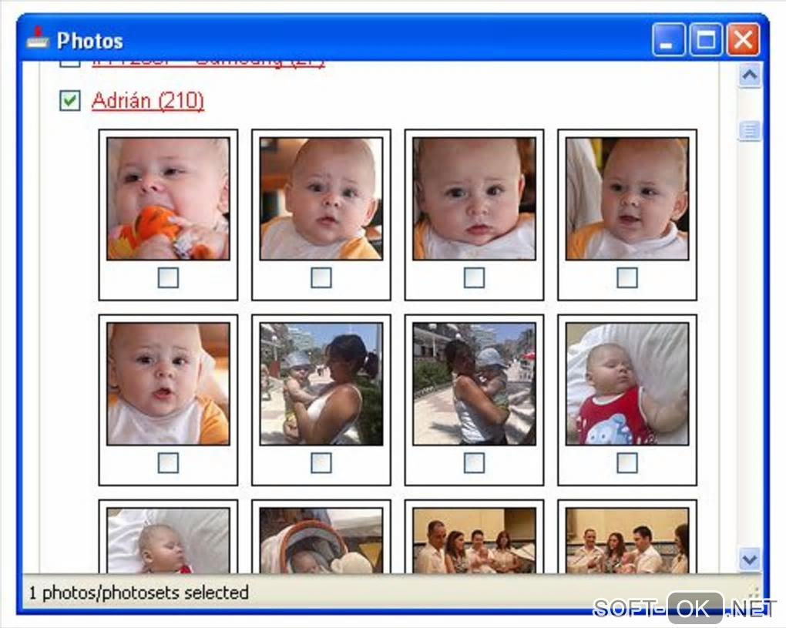Open thumbnail of baby chewing orange toy
The width and height of the screenshot is (786, 628).
pyautogui.click(x=168, y=199)
